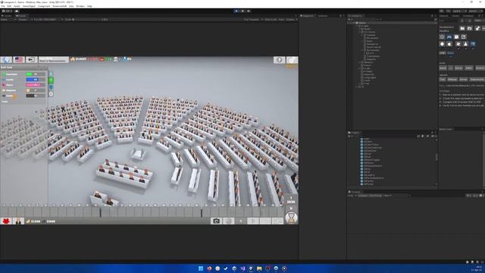Switch to the Scene view tab
The height and width of the screenshot is (273, 485).
click(x=8, y=15)
